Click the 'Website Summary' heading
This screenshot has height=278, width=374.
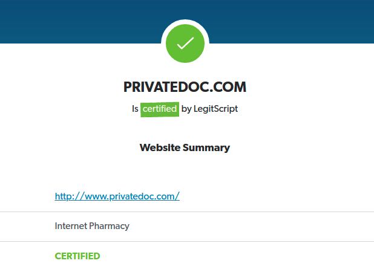185,147
